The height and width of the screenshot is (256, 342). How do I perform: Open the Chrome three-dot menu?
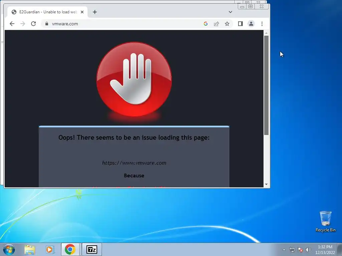[x=262, y=24]
